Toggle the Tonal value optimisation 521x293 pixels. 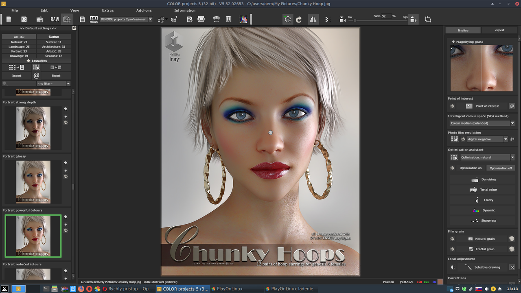[483, 190]
